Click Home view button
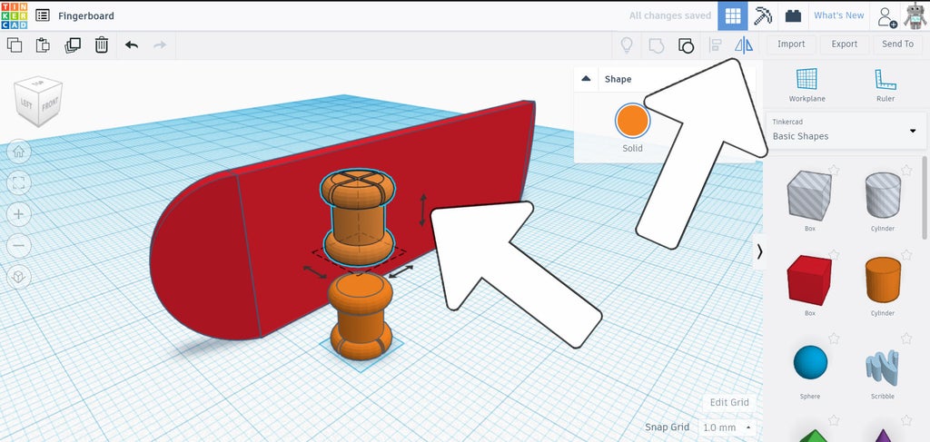 coord(18,152)
